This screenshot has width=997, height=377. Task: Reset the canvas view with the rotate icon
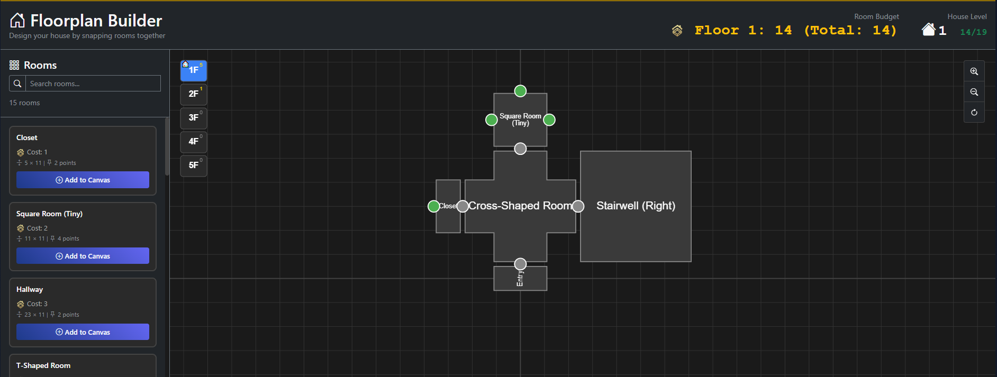point(974,113)
